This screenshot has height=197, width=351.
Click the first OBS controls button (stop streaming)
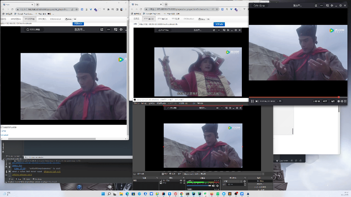(x=260, y=181)
